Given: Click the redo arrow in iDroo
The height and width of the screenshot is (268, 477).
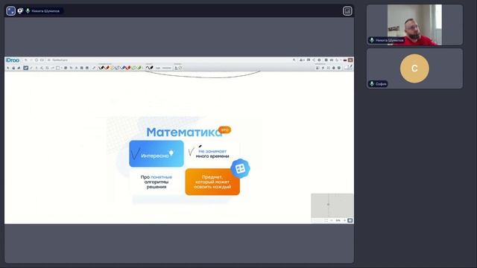Looking at the screenshot, I should 31,60.
